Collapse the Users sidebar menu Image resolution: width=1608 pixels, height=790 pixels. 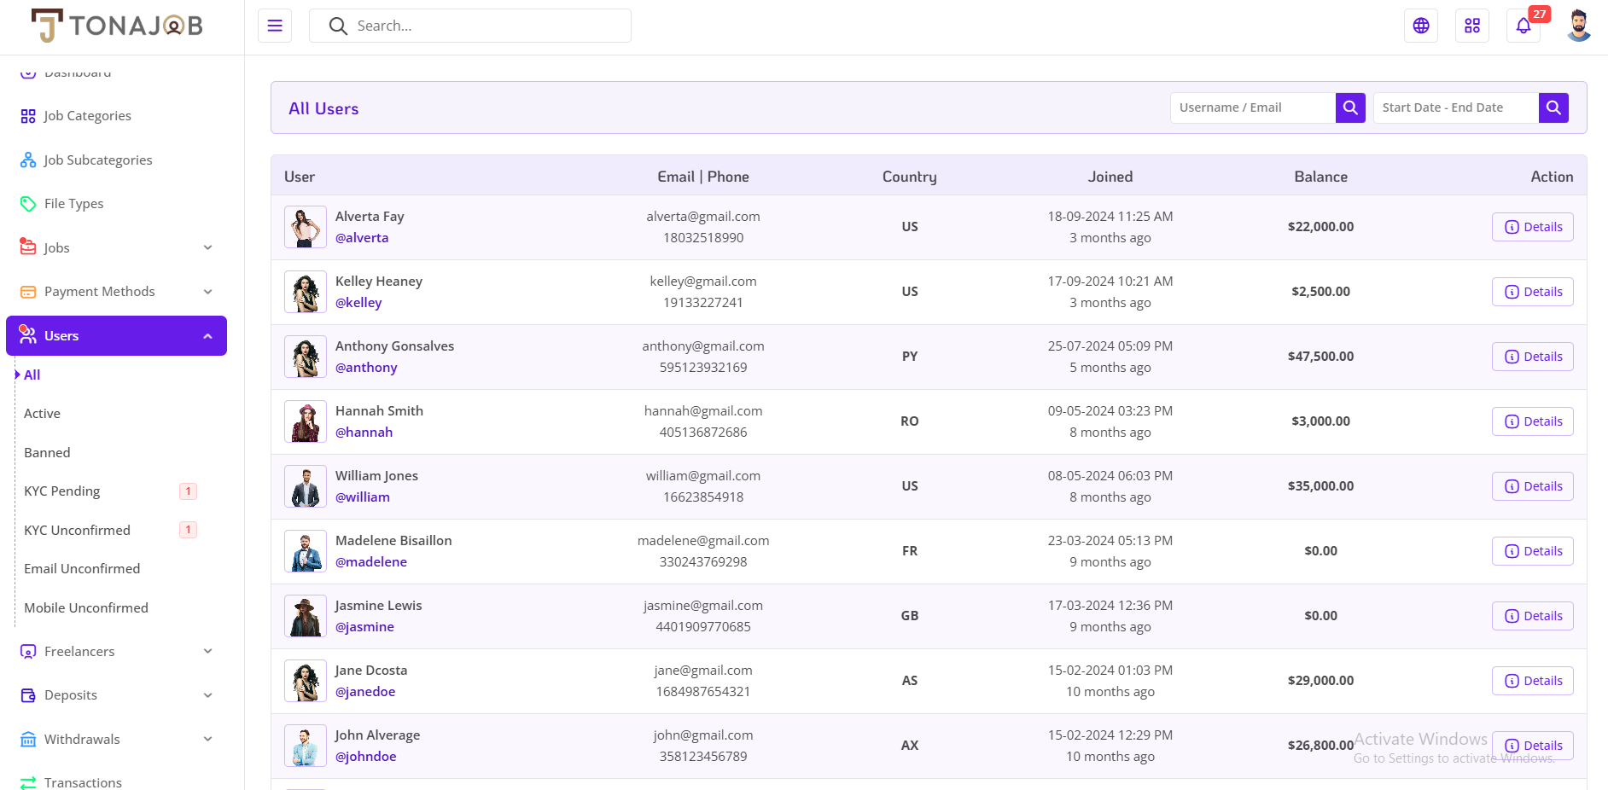(x=116, y=336)
